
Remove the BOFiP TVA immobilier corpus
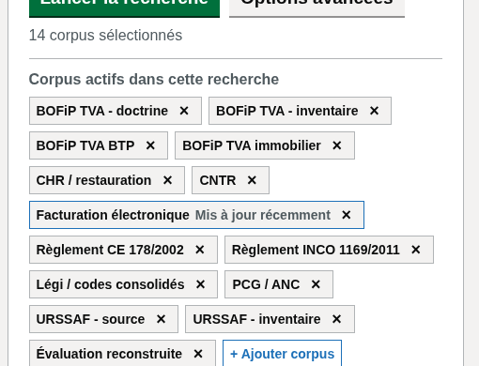tap(337, 145)
